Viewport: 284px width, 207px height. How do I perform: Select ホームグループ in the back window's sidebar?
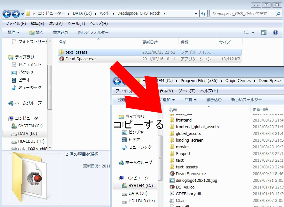coord(25,103)
